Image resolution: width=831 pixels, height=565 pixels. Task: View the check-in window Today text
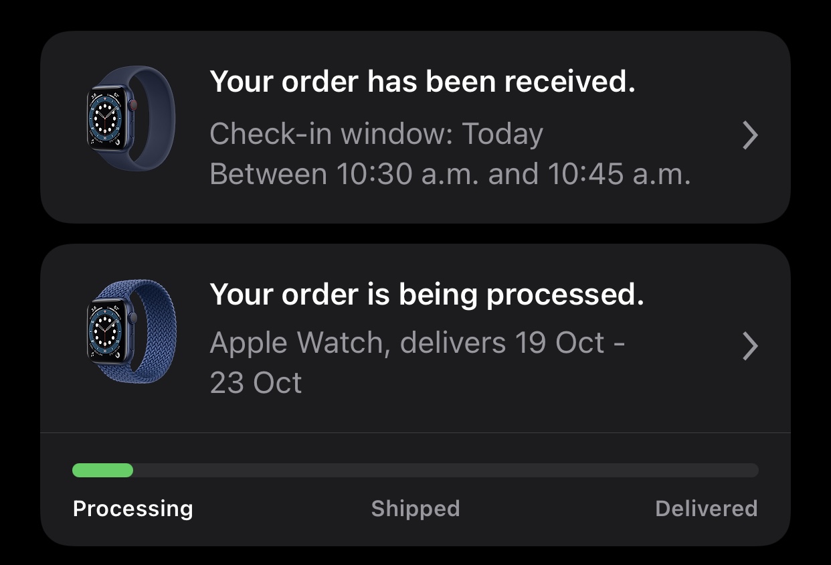pyautogui.click(x=376, y=134)
